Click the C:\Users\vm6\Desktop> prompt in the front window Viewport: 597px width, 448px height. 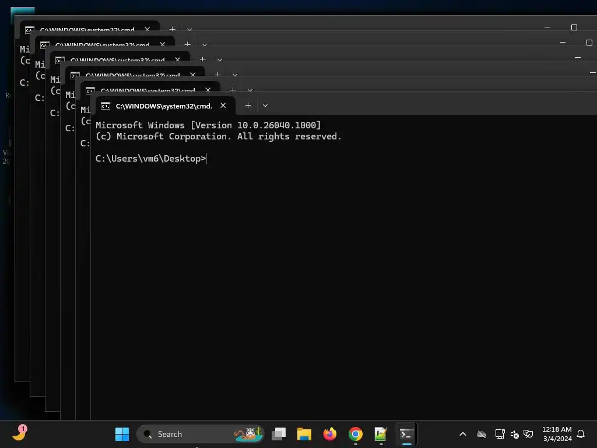pos(151,159)
